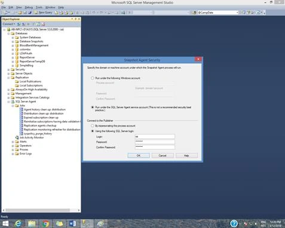The image size is (285, 228).
Task: Click the Object Explorer horizontal scrollbar
Action: click(38, 210)
